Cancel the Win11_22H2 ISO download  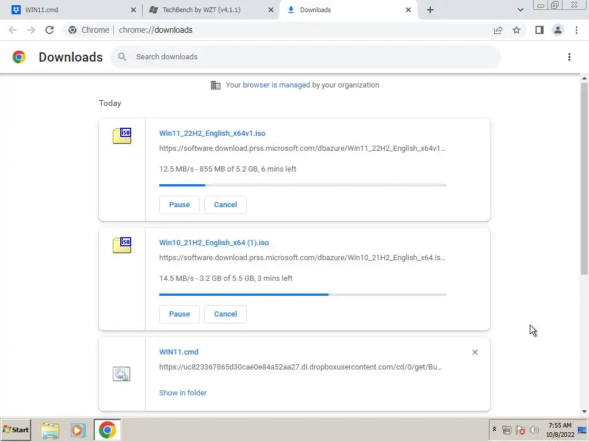click(x=225, y=205)
